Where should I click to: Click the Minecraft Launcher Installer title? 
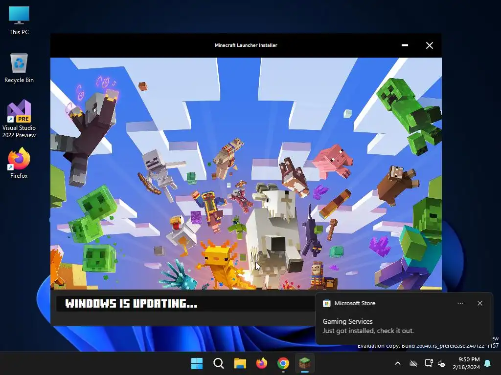246,45
